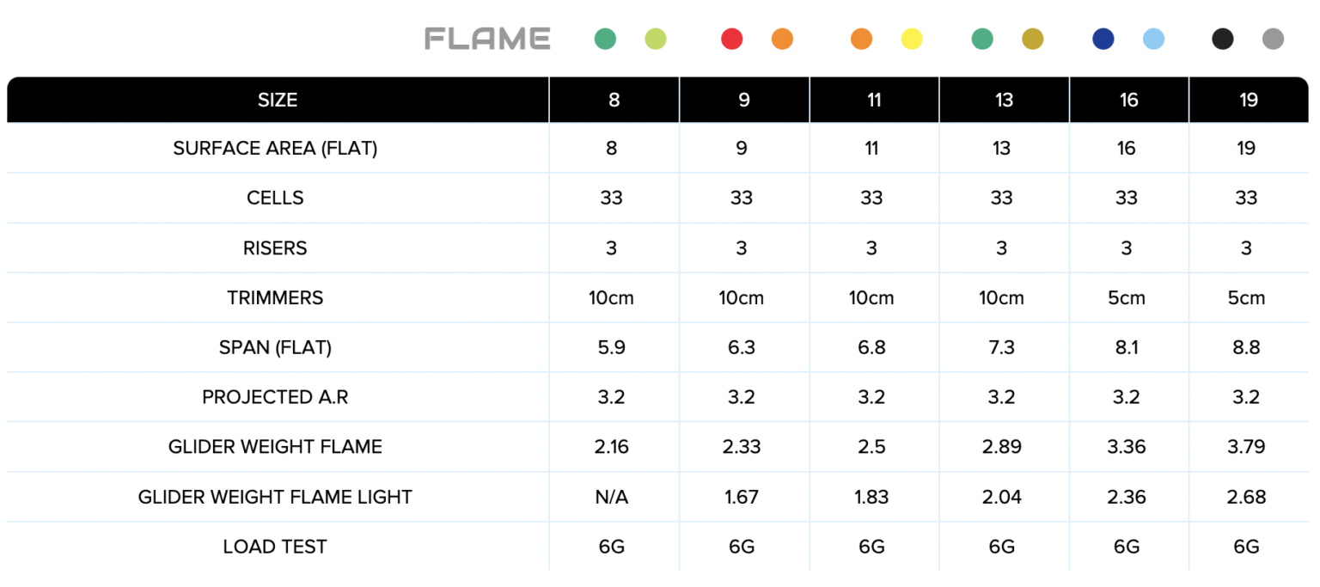
Task: Select the size 8 column header
Action: pyautogui.click(x=614, y=100)
